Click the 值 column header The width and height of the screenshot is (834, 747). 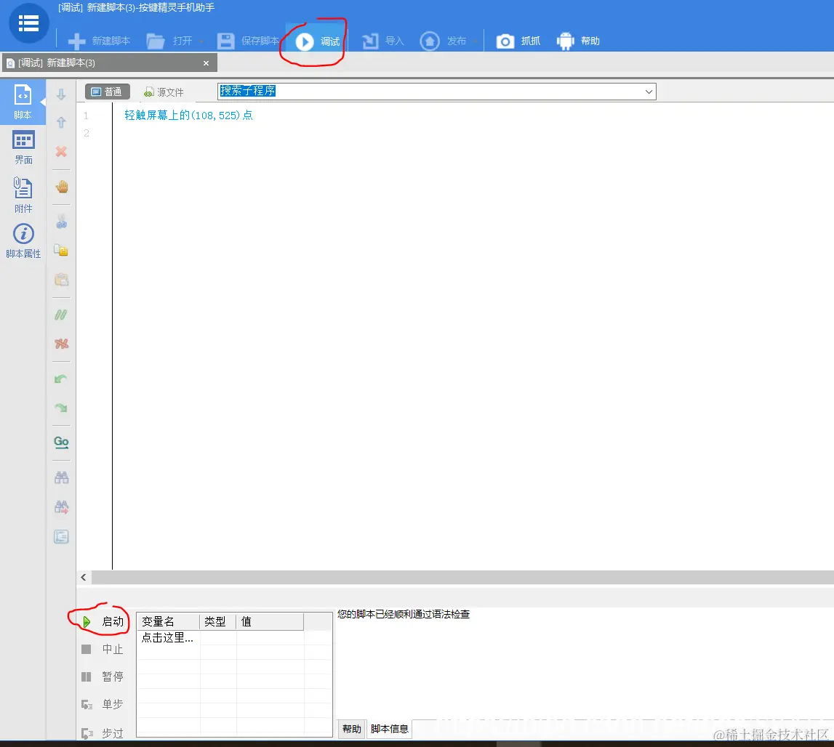270,621
